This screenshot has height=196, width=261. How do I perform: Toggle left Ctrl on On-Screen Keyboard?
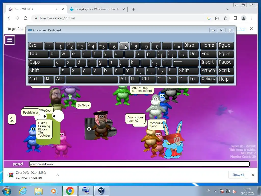coord(36,79)
